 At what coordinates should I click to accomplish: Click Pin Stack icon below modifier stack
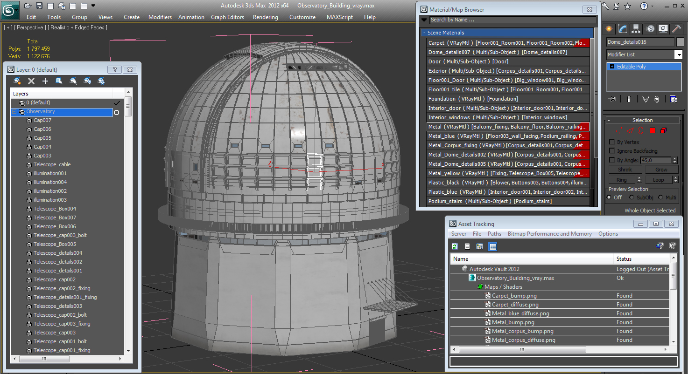[613, 99]
